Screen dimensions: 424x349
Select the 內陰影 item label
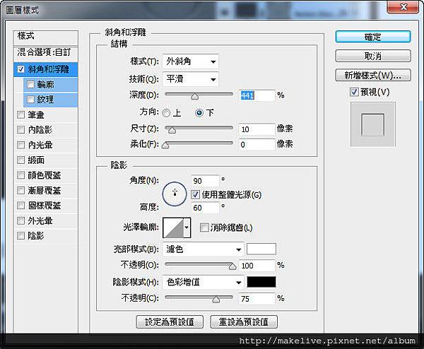tap(40, 130)
